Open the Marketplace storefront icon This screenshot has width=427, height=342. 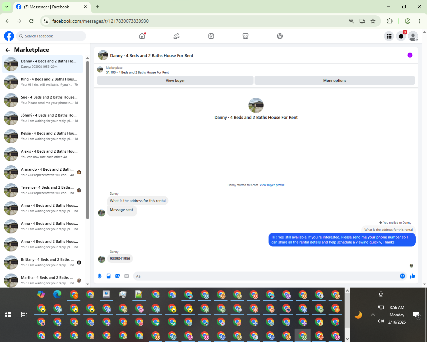coord(246,36)
